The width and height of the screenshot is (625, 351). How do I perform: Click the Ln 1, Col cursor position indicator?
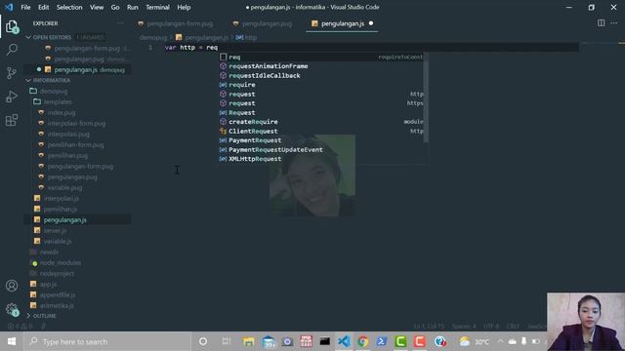coord(429,327)
